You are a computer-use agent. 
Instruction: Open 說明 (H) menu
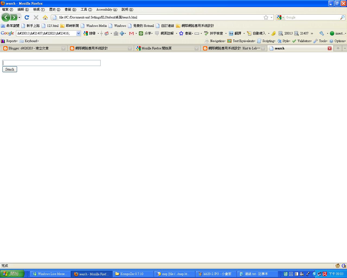(x=127, y=10)
